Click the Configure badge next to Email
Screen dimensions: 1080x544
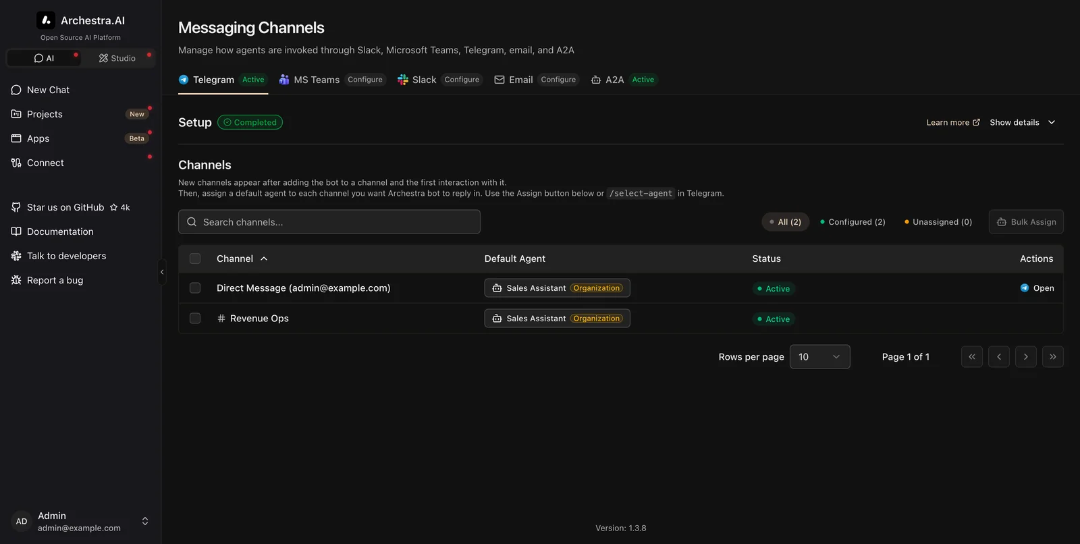[558, 80]
